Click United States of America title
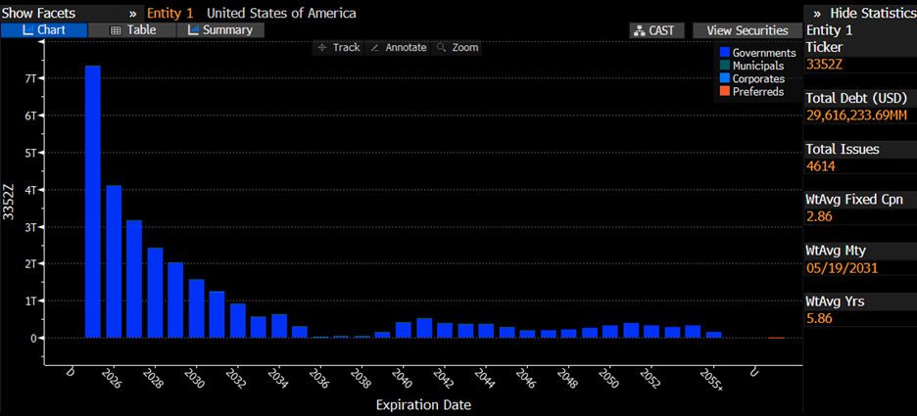 [x=281, y=13]
